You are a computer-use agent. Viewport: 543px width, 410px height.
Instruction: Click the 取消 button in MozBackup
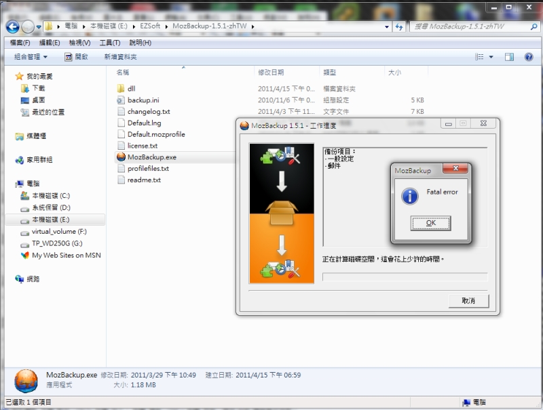(x=468, y=300)
